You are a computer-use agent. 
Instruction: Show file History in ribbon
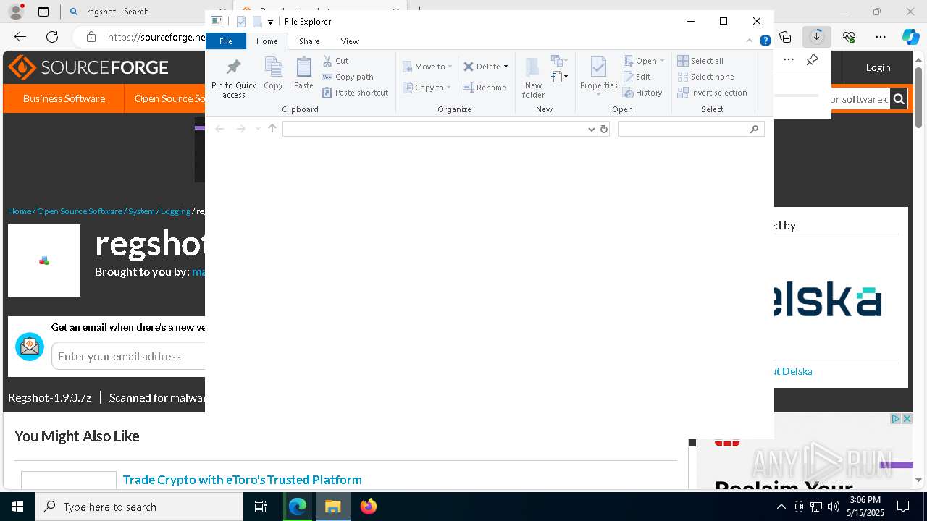[x=642, y=93]
